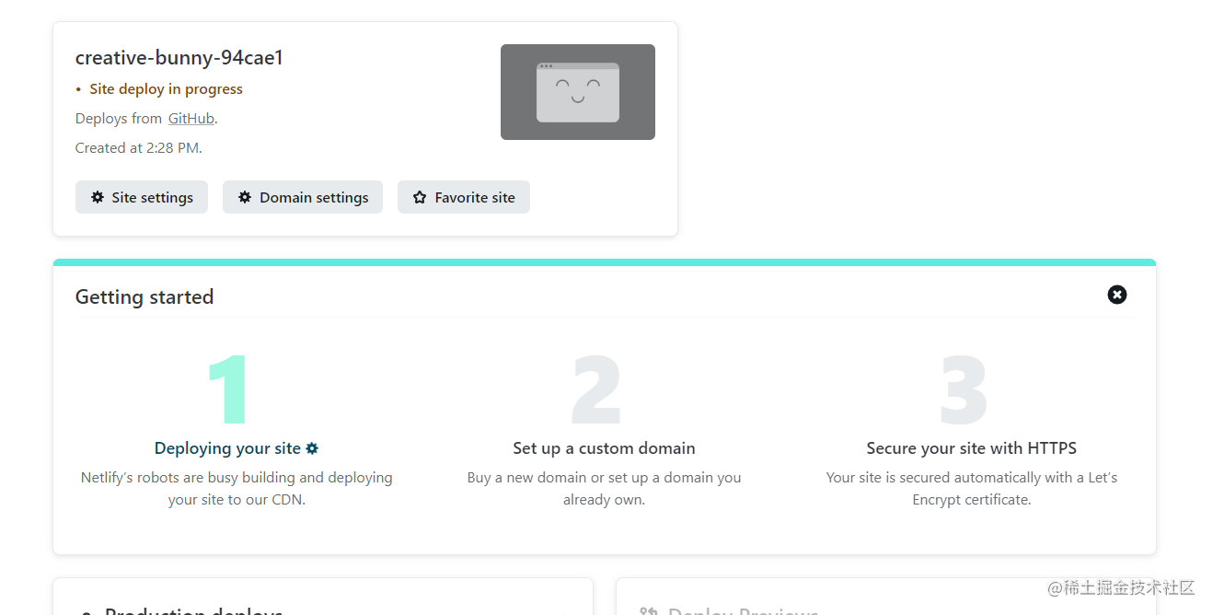Click the site name creative-bunny-94cae1
The image size is (1213, 615).
click(x=179, y=58)
